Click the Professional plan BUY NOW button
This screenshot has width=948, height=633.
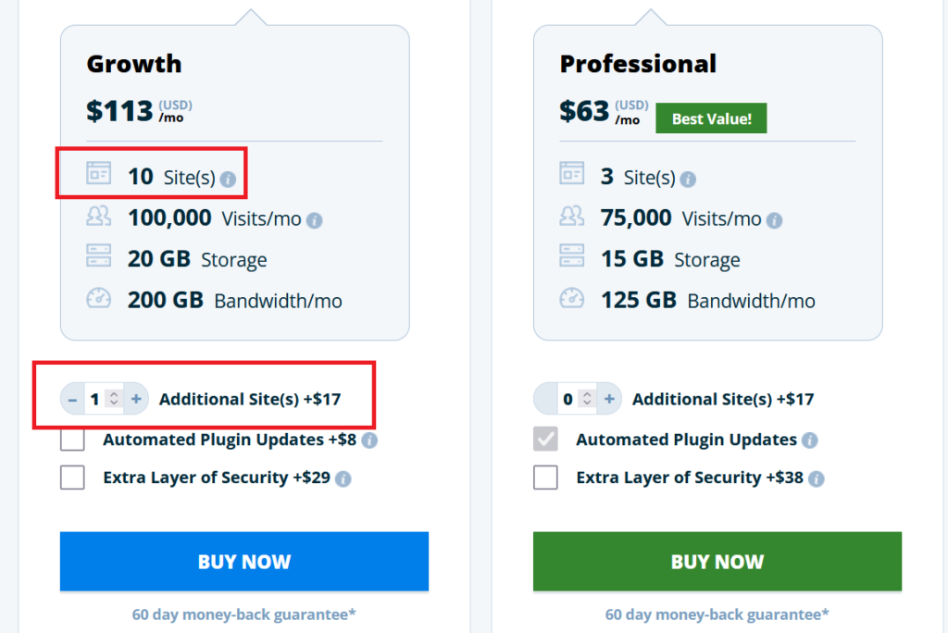click(717, 562)
